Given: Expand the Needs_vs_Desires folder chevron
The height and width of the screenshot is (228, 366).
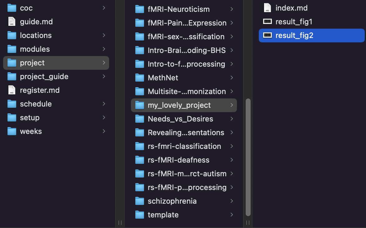Looking at the screenshot, I should pos(232,119).
